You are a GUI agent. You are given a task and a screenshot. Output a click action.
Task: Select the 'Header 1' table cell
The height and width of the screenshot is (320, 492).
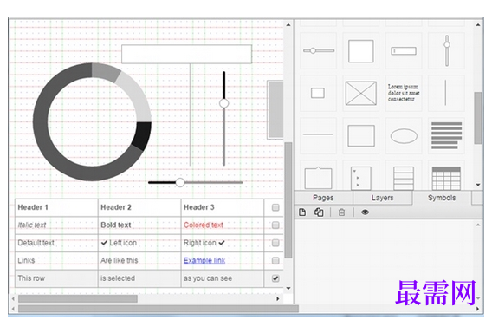click(x=56, y=207)
